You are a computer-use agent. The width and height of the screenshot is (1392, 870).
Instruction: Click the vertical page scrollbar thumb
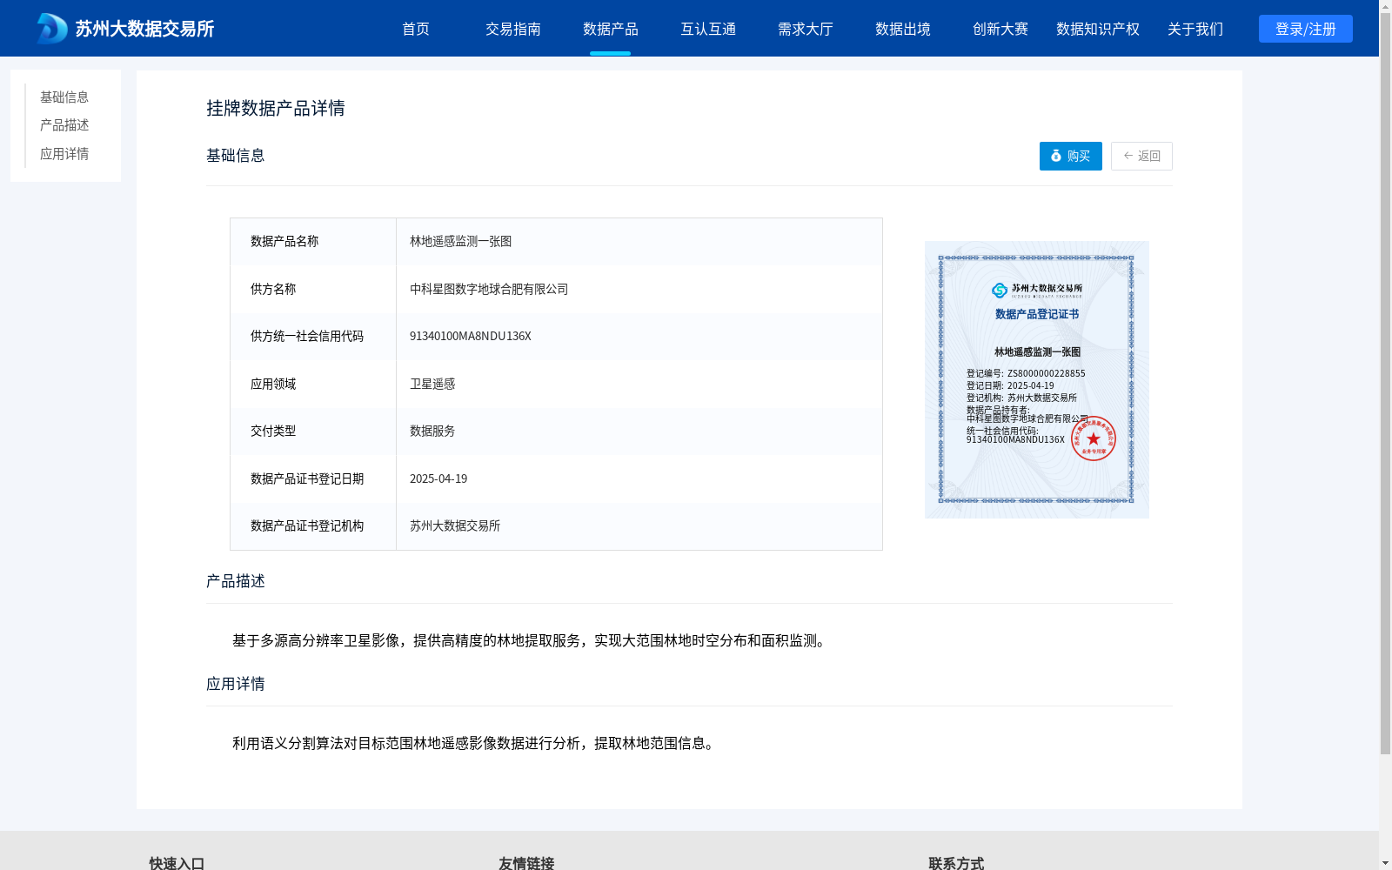click(x=1385, y=384)
